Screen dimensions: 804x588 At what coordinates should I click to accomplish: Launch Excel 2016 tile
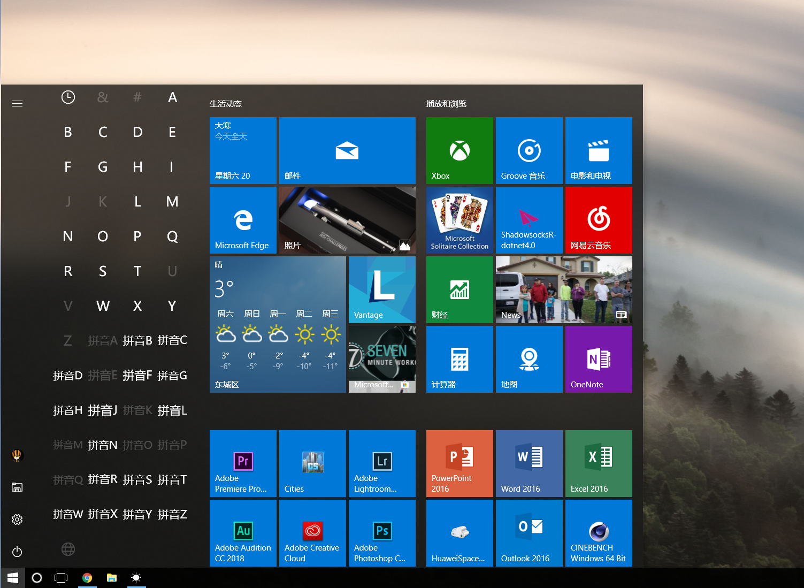click(599, 463)
